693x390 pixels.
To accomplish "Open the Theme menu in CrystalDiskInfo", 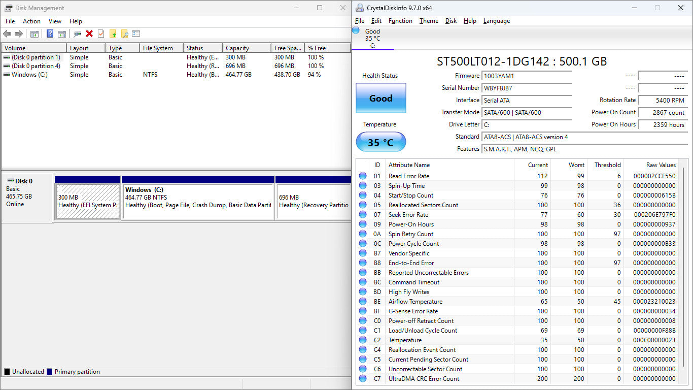I will coord(429,21).
